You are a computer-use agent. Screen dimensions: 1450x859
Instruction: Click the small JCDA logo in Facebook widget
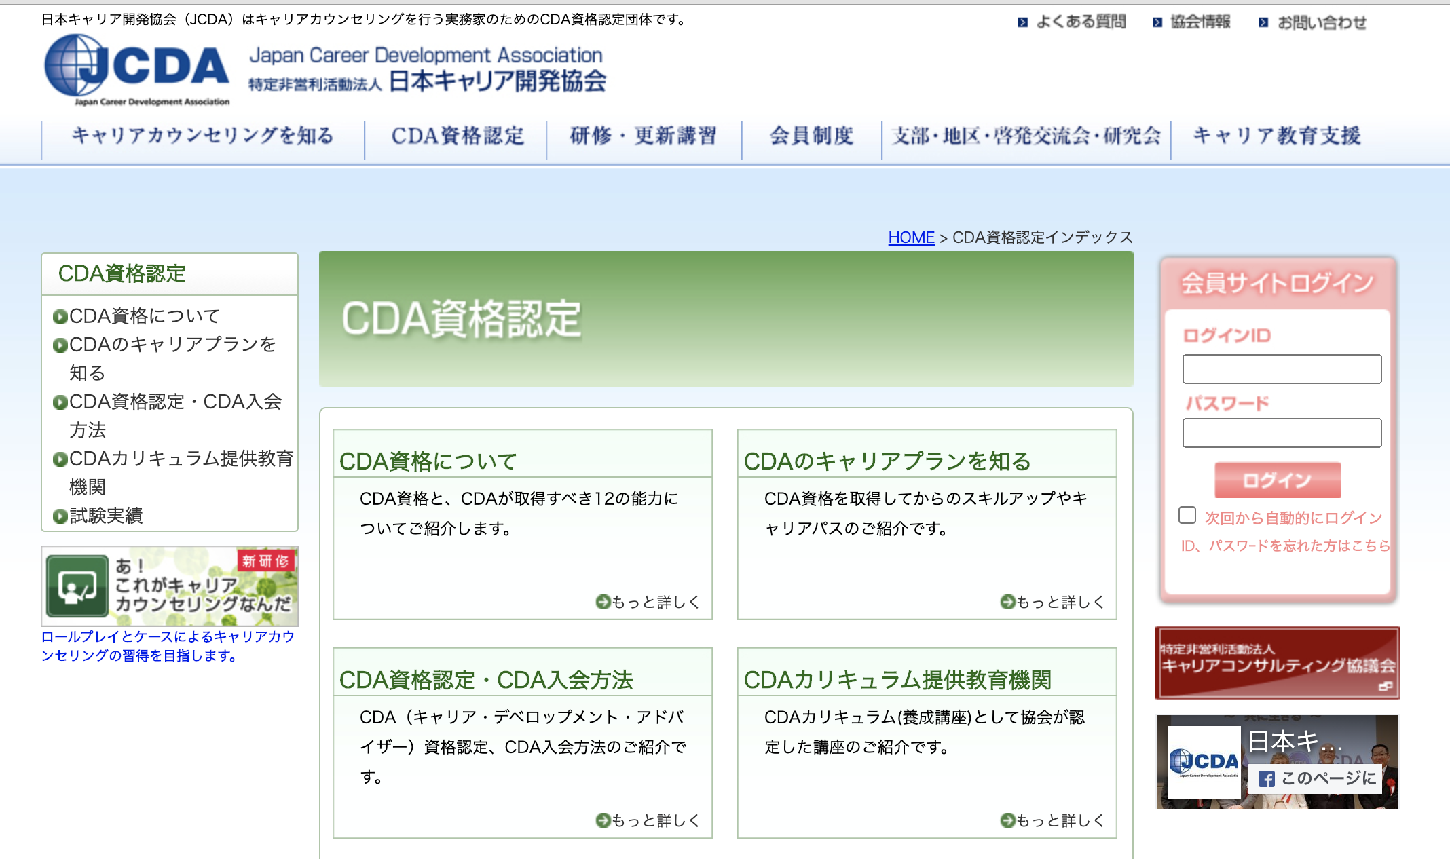(1204, 763)
